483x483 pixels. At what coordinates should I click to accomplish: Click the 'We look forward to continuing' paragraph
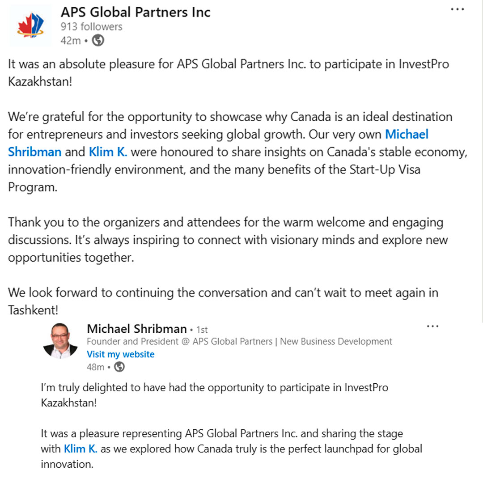coord(223,293)
